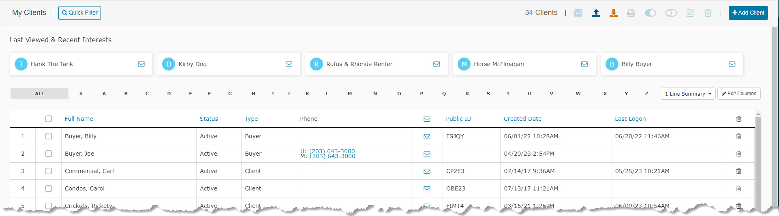This screenshot has height=216, width=779.
Task: Delete Commercial, Carl row
Action: (x=738, y=171)
